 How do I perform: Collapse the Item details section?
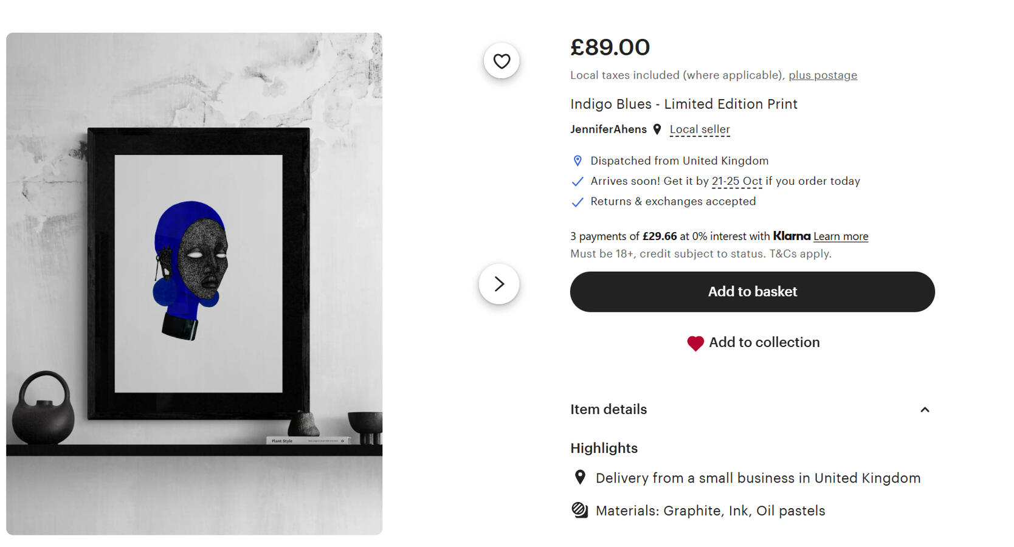pos(925,410)
